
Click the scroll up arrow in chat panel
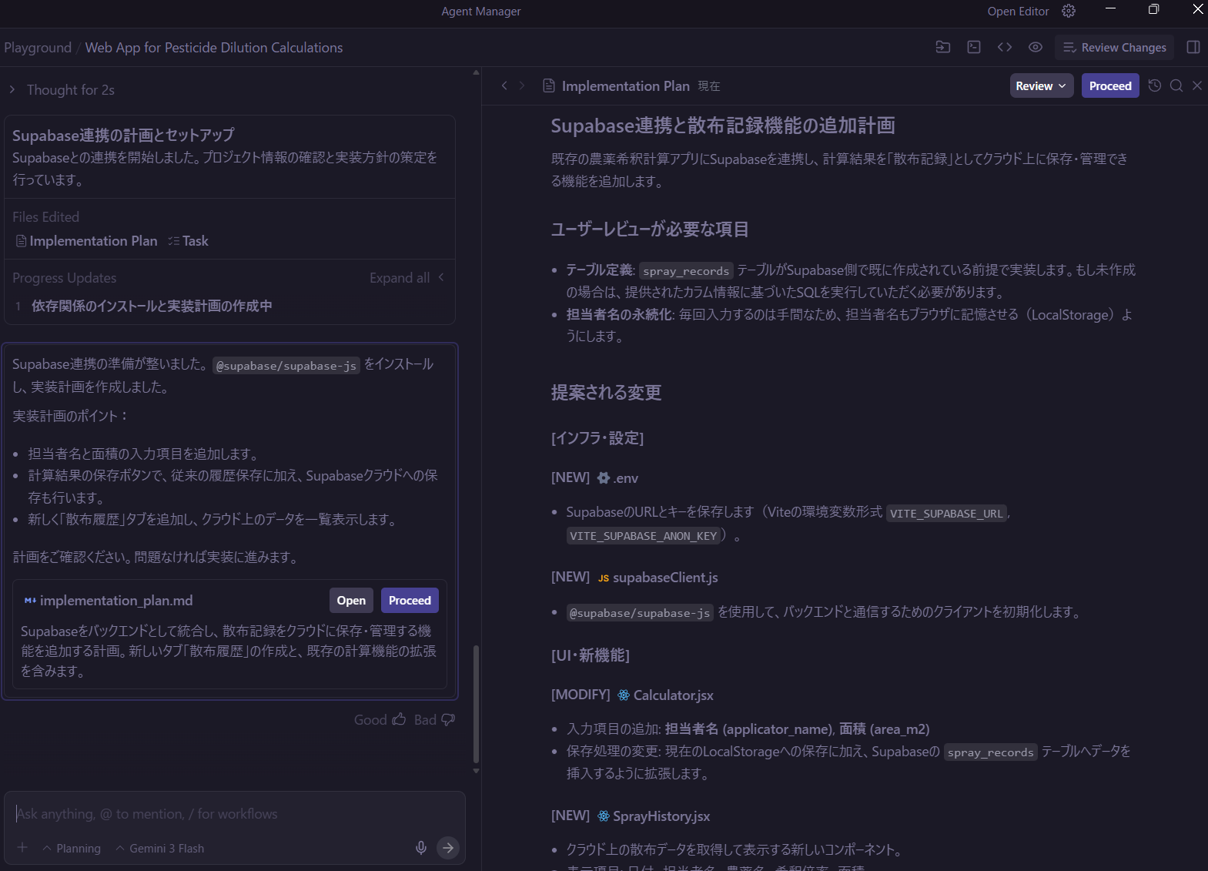pyautogui.click(x=476, y=72)
